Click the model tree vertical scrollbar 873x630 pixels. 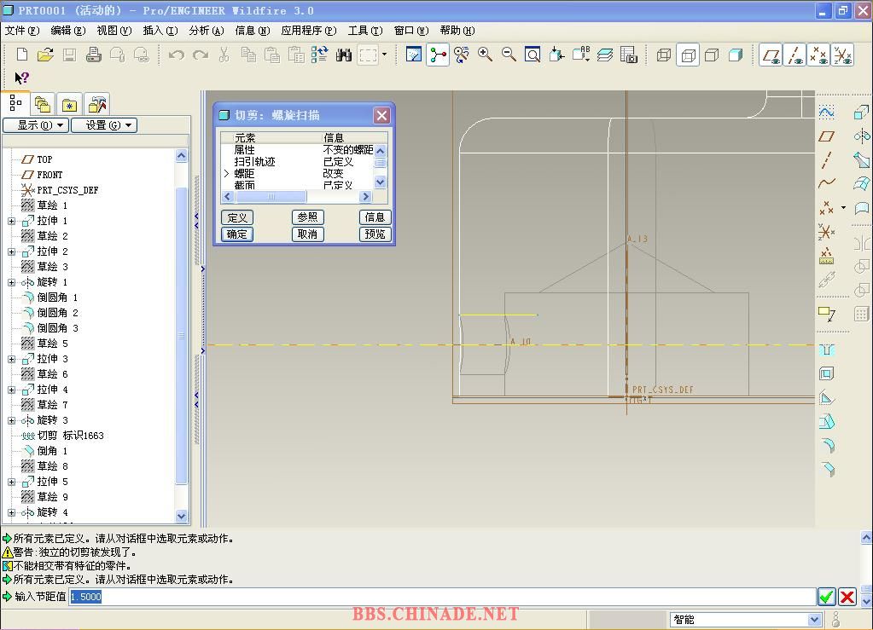182,336
